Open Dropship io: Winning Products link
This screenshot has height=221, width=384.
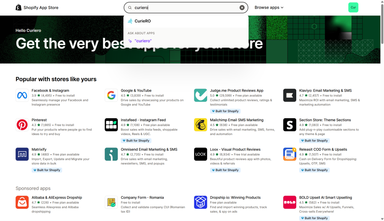coord(235,197)
